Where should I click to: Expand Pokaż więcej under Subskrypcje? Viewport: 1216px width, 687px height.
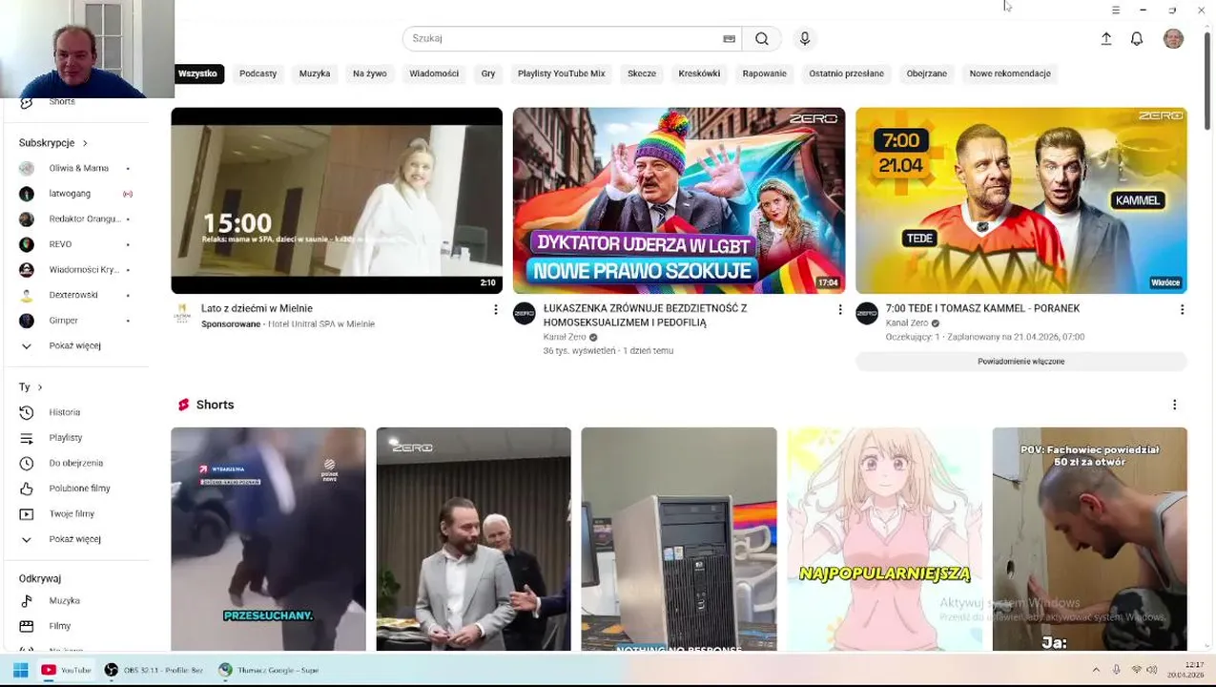(74, 346)
